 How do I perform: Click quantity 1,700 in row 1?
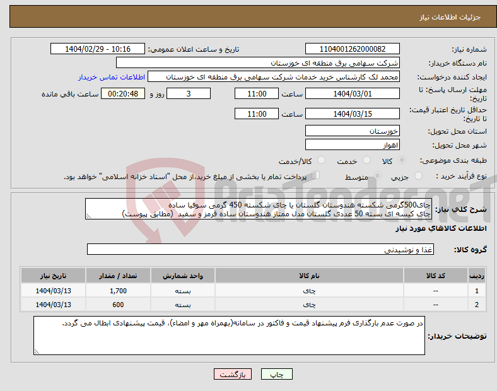click(118, 291)
